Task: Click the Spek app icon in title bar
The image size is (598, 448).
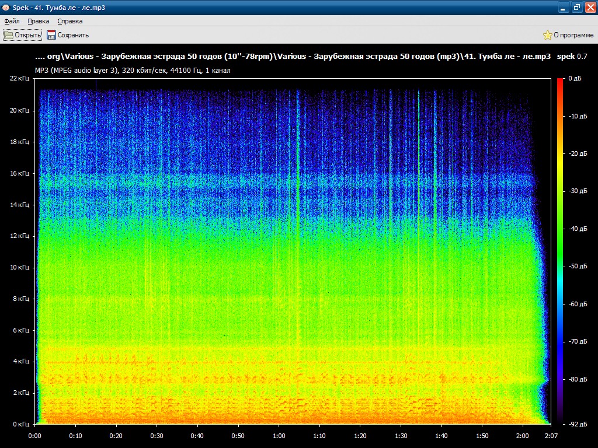Action: (6, 7)
